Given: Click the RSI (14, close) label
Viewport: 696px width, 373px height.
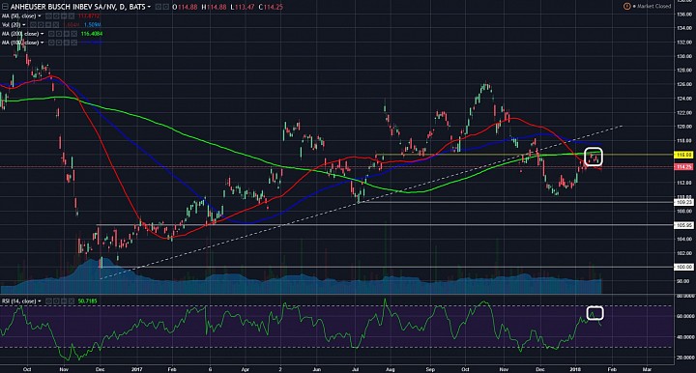Looking at the screenshot, I should (18, 301).
